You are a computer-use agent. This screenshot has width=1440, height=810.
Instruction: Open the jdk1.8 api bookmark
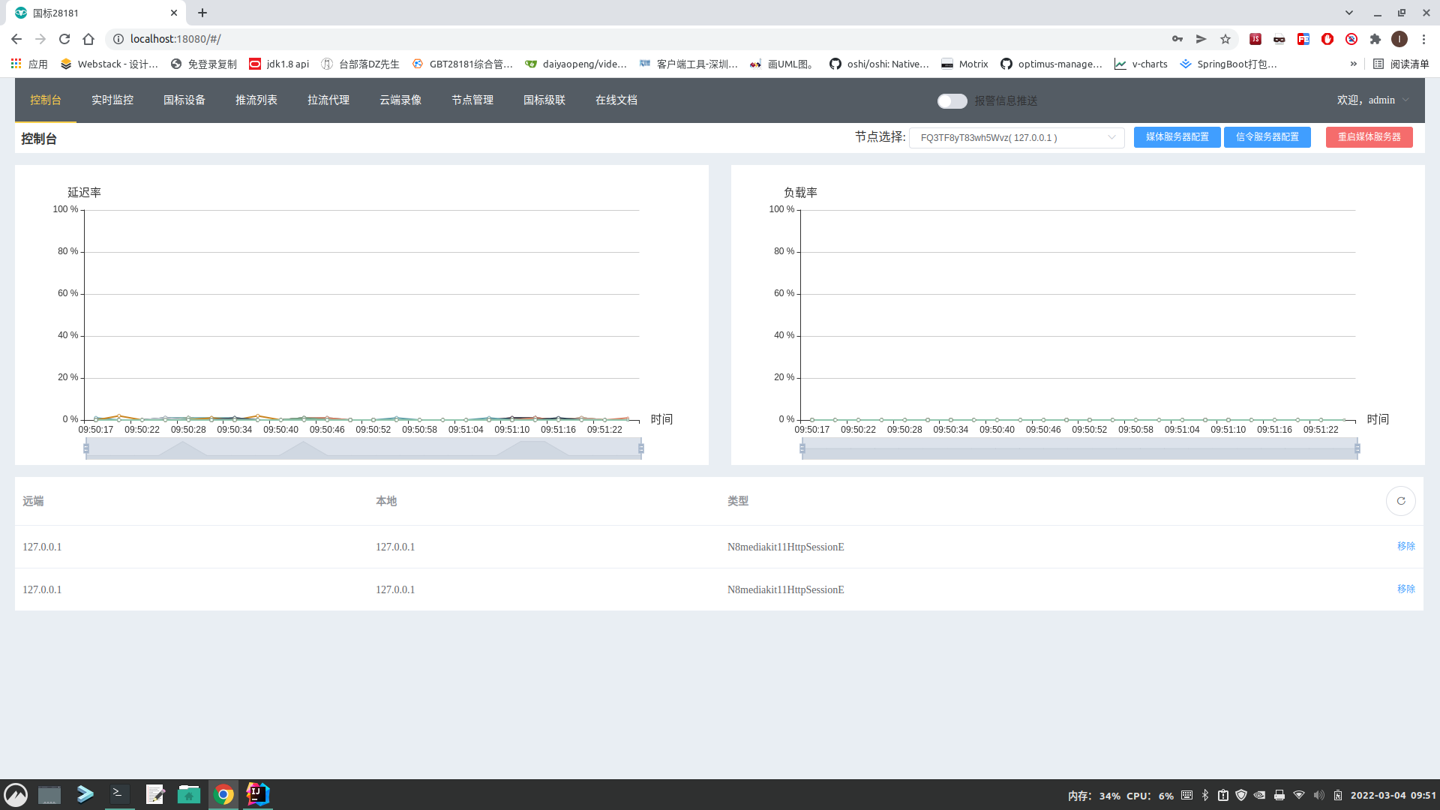click(x=279, y=64)
